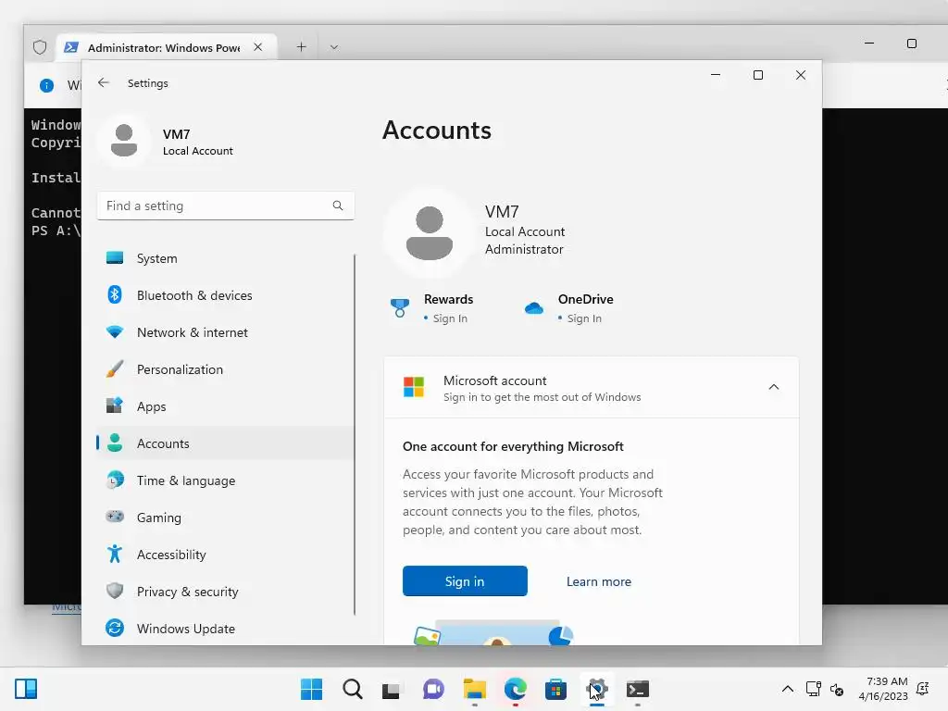
Task: Open the System settings icon
Action: point(114,258)
